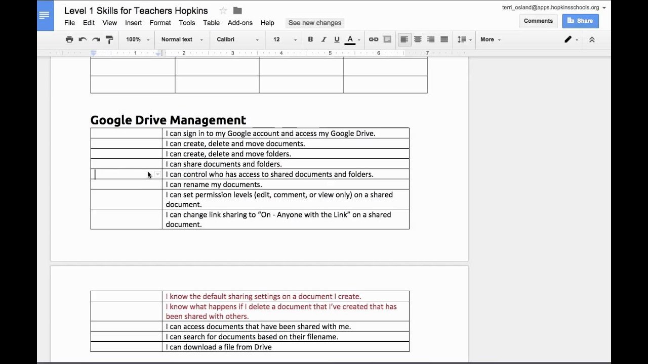Open the font size 12 dropdown

[285, 39]
